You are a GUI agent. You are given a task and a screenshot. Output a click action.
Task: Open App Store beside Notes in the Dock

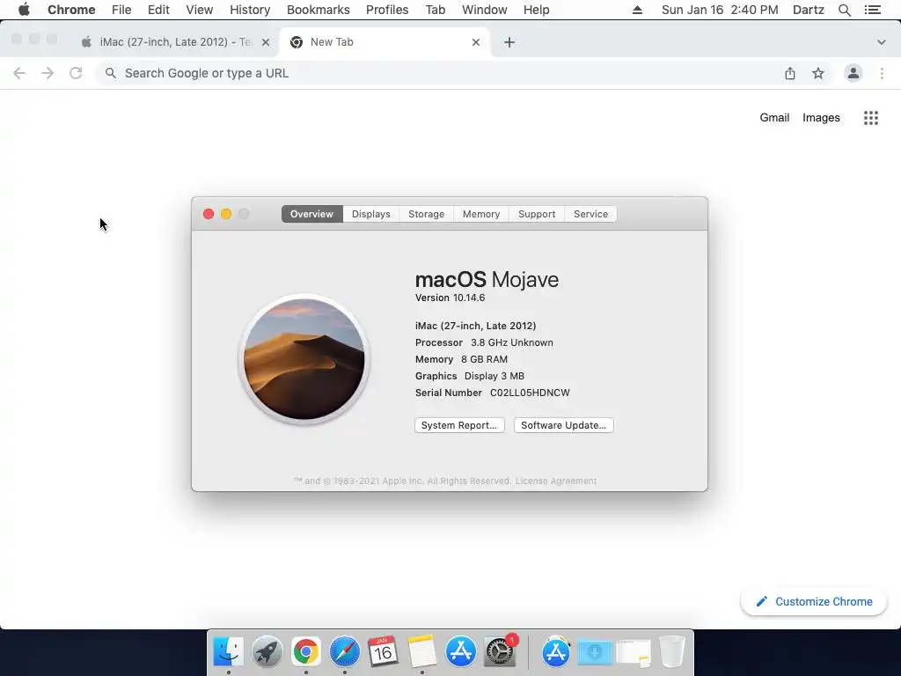[461, 652]
